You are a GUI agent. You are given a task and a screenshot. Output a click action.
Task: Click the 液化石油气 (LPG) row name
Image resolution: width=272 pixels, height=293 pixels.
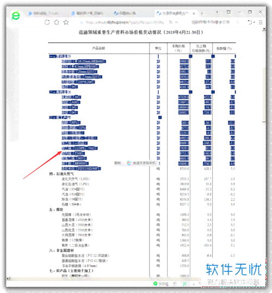click(75, 184)
